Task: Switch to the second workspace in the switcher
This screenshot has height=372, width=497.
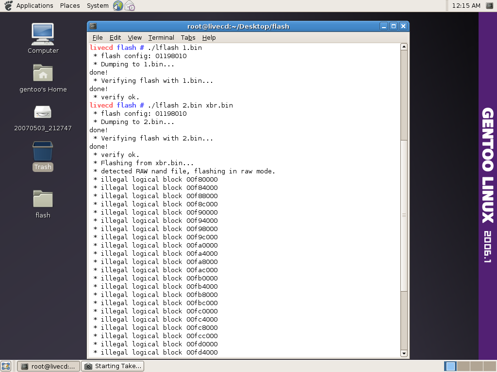Action: point(463,366)
